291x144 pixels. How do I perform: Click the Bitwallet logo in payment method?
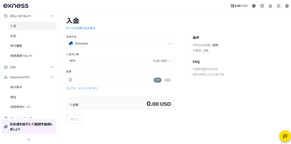point(71,43)
